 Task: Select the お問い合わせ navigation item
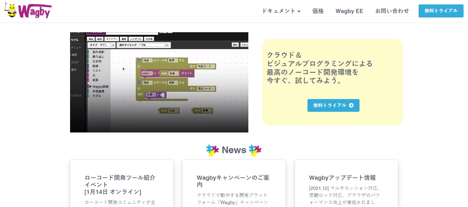392,11
